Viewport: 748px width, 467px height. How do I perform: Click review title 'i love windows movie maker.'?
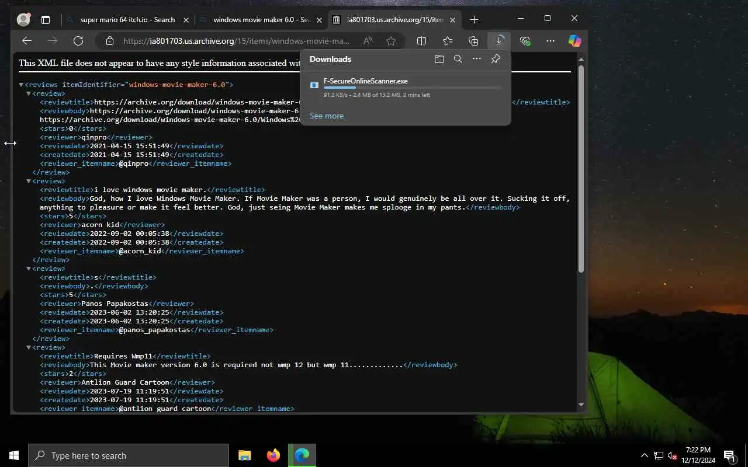coord(150,190)
